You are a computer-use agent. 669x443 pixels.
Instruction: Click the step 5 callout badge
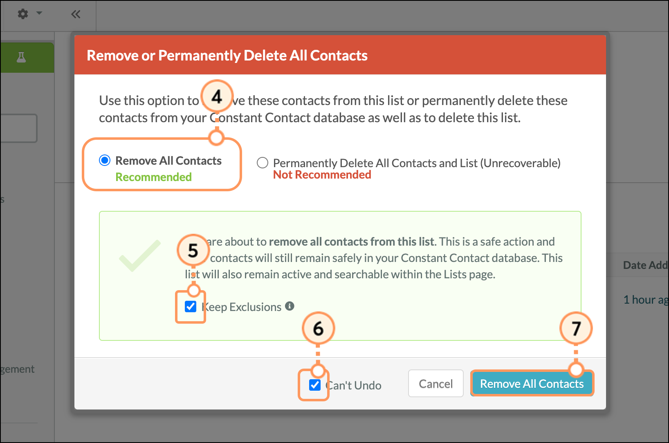pyautogui.click(x=193, y=250)
